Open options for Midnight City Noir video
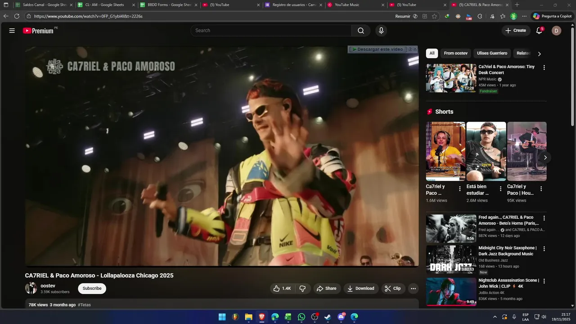 [544, 249]
